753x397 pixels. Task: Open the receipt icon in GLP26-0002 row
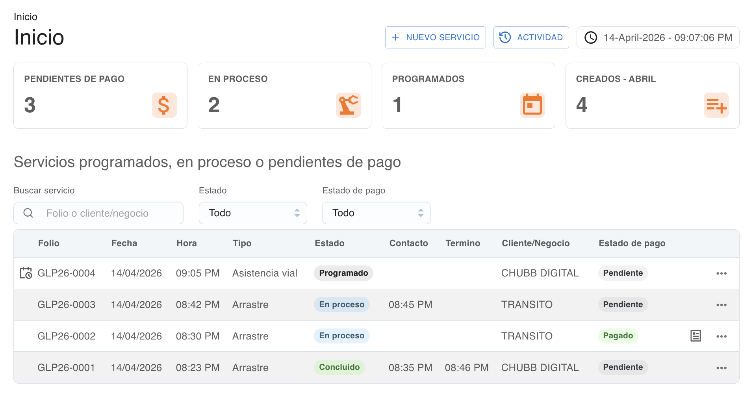[x=696, y=336]
